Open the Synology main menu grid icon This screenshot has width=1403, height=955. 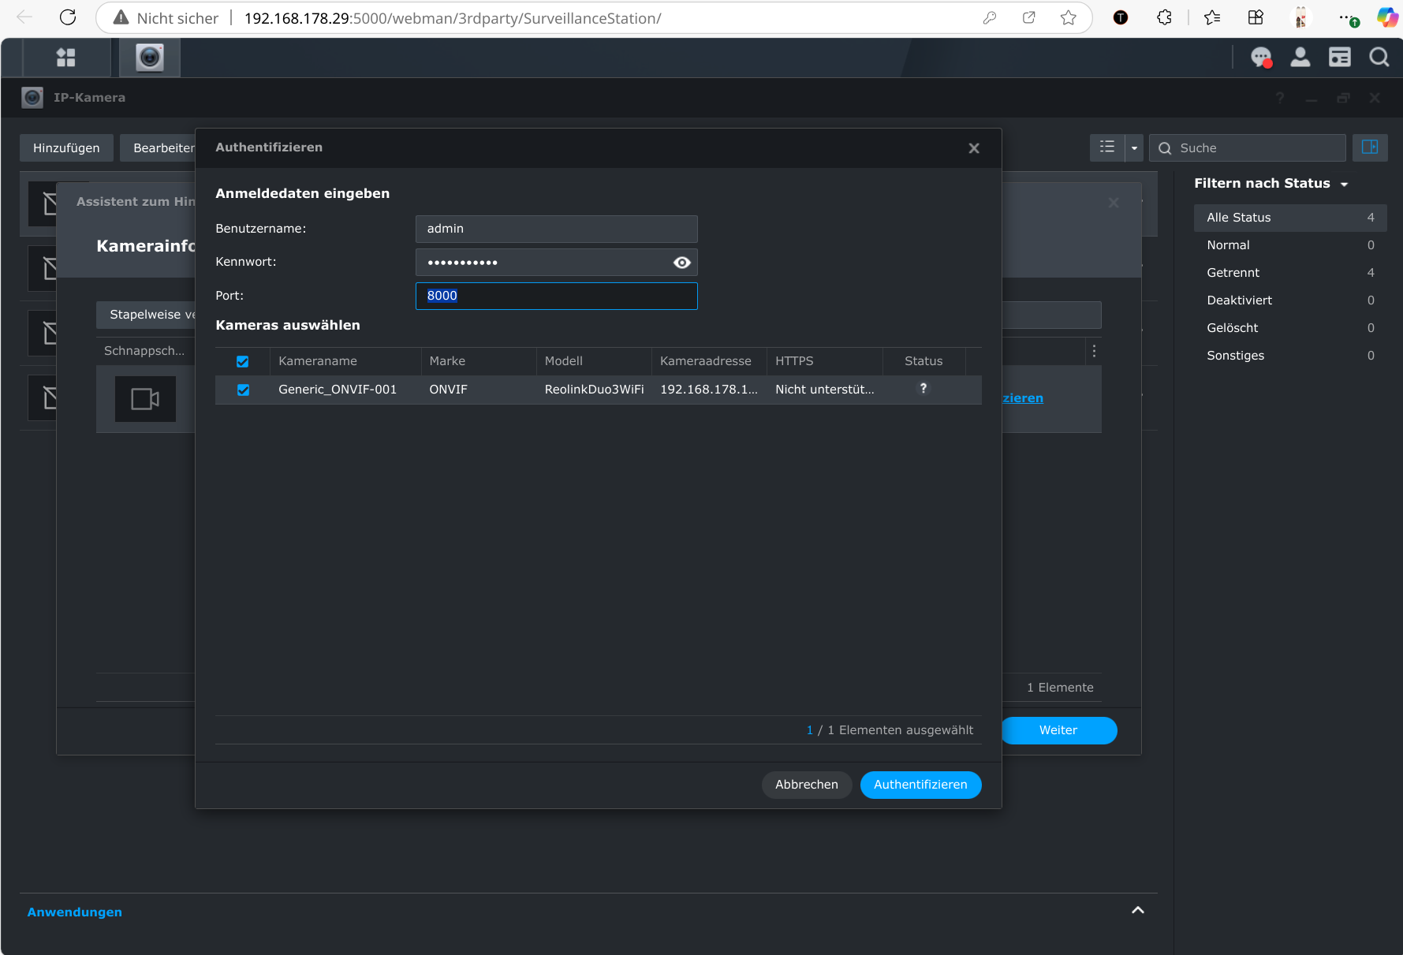coord(66,58)
